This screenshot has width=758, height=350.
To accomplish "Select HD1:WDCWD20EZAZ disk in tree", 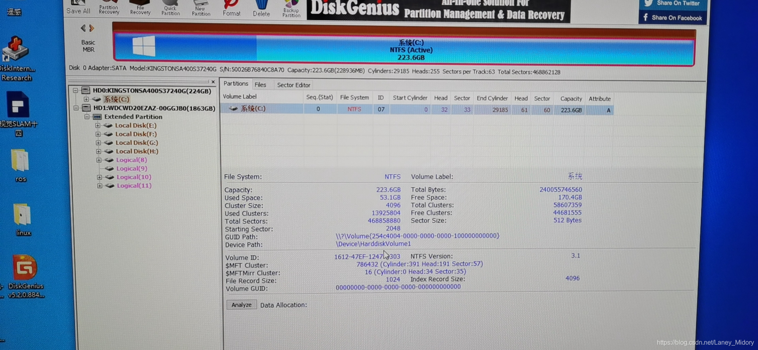I will click(x=154, y=108).
